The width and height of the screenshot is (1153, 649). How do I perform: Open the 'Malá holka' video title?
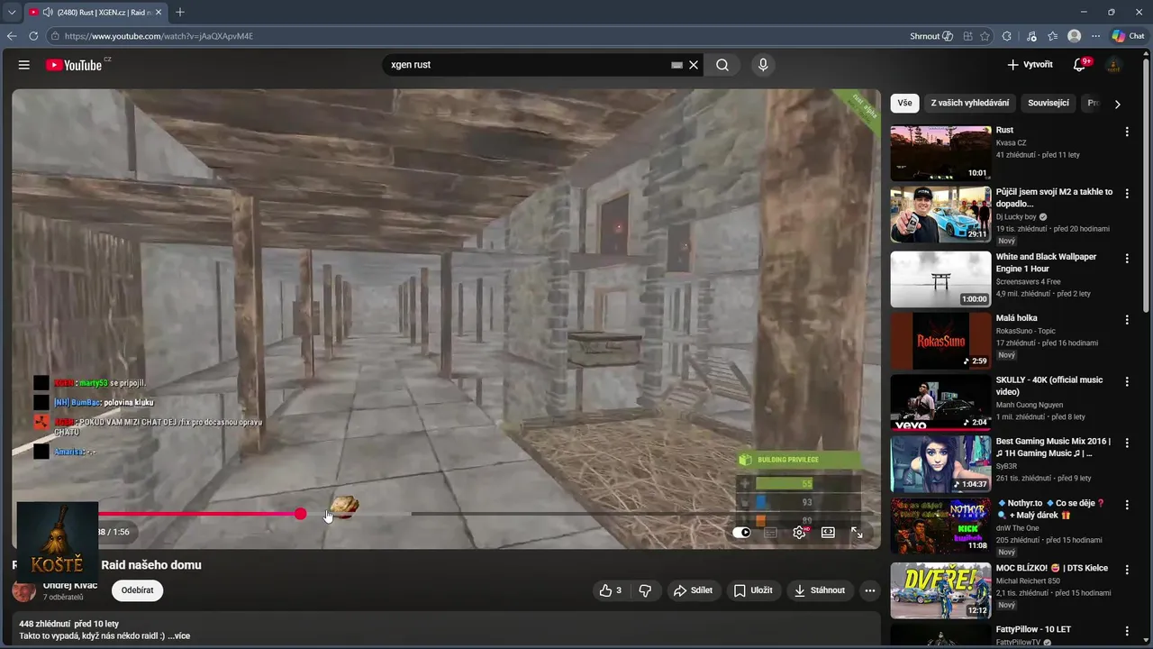point(1016,318)
